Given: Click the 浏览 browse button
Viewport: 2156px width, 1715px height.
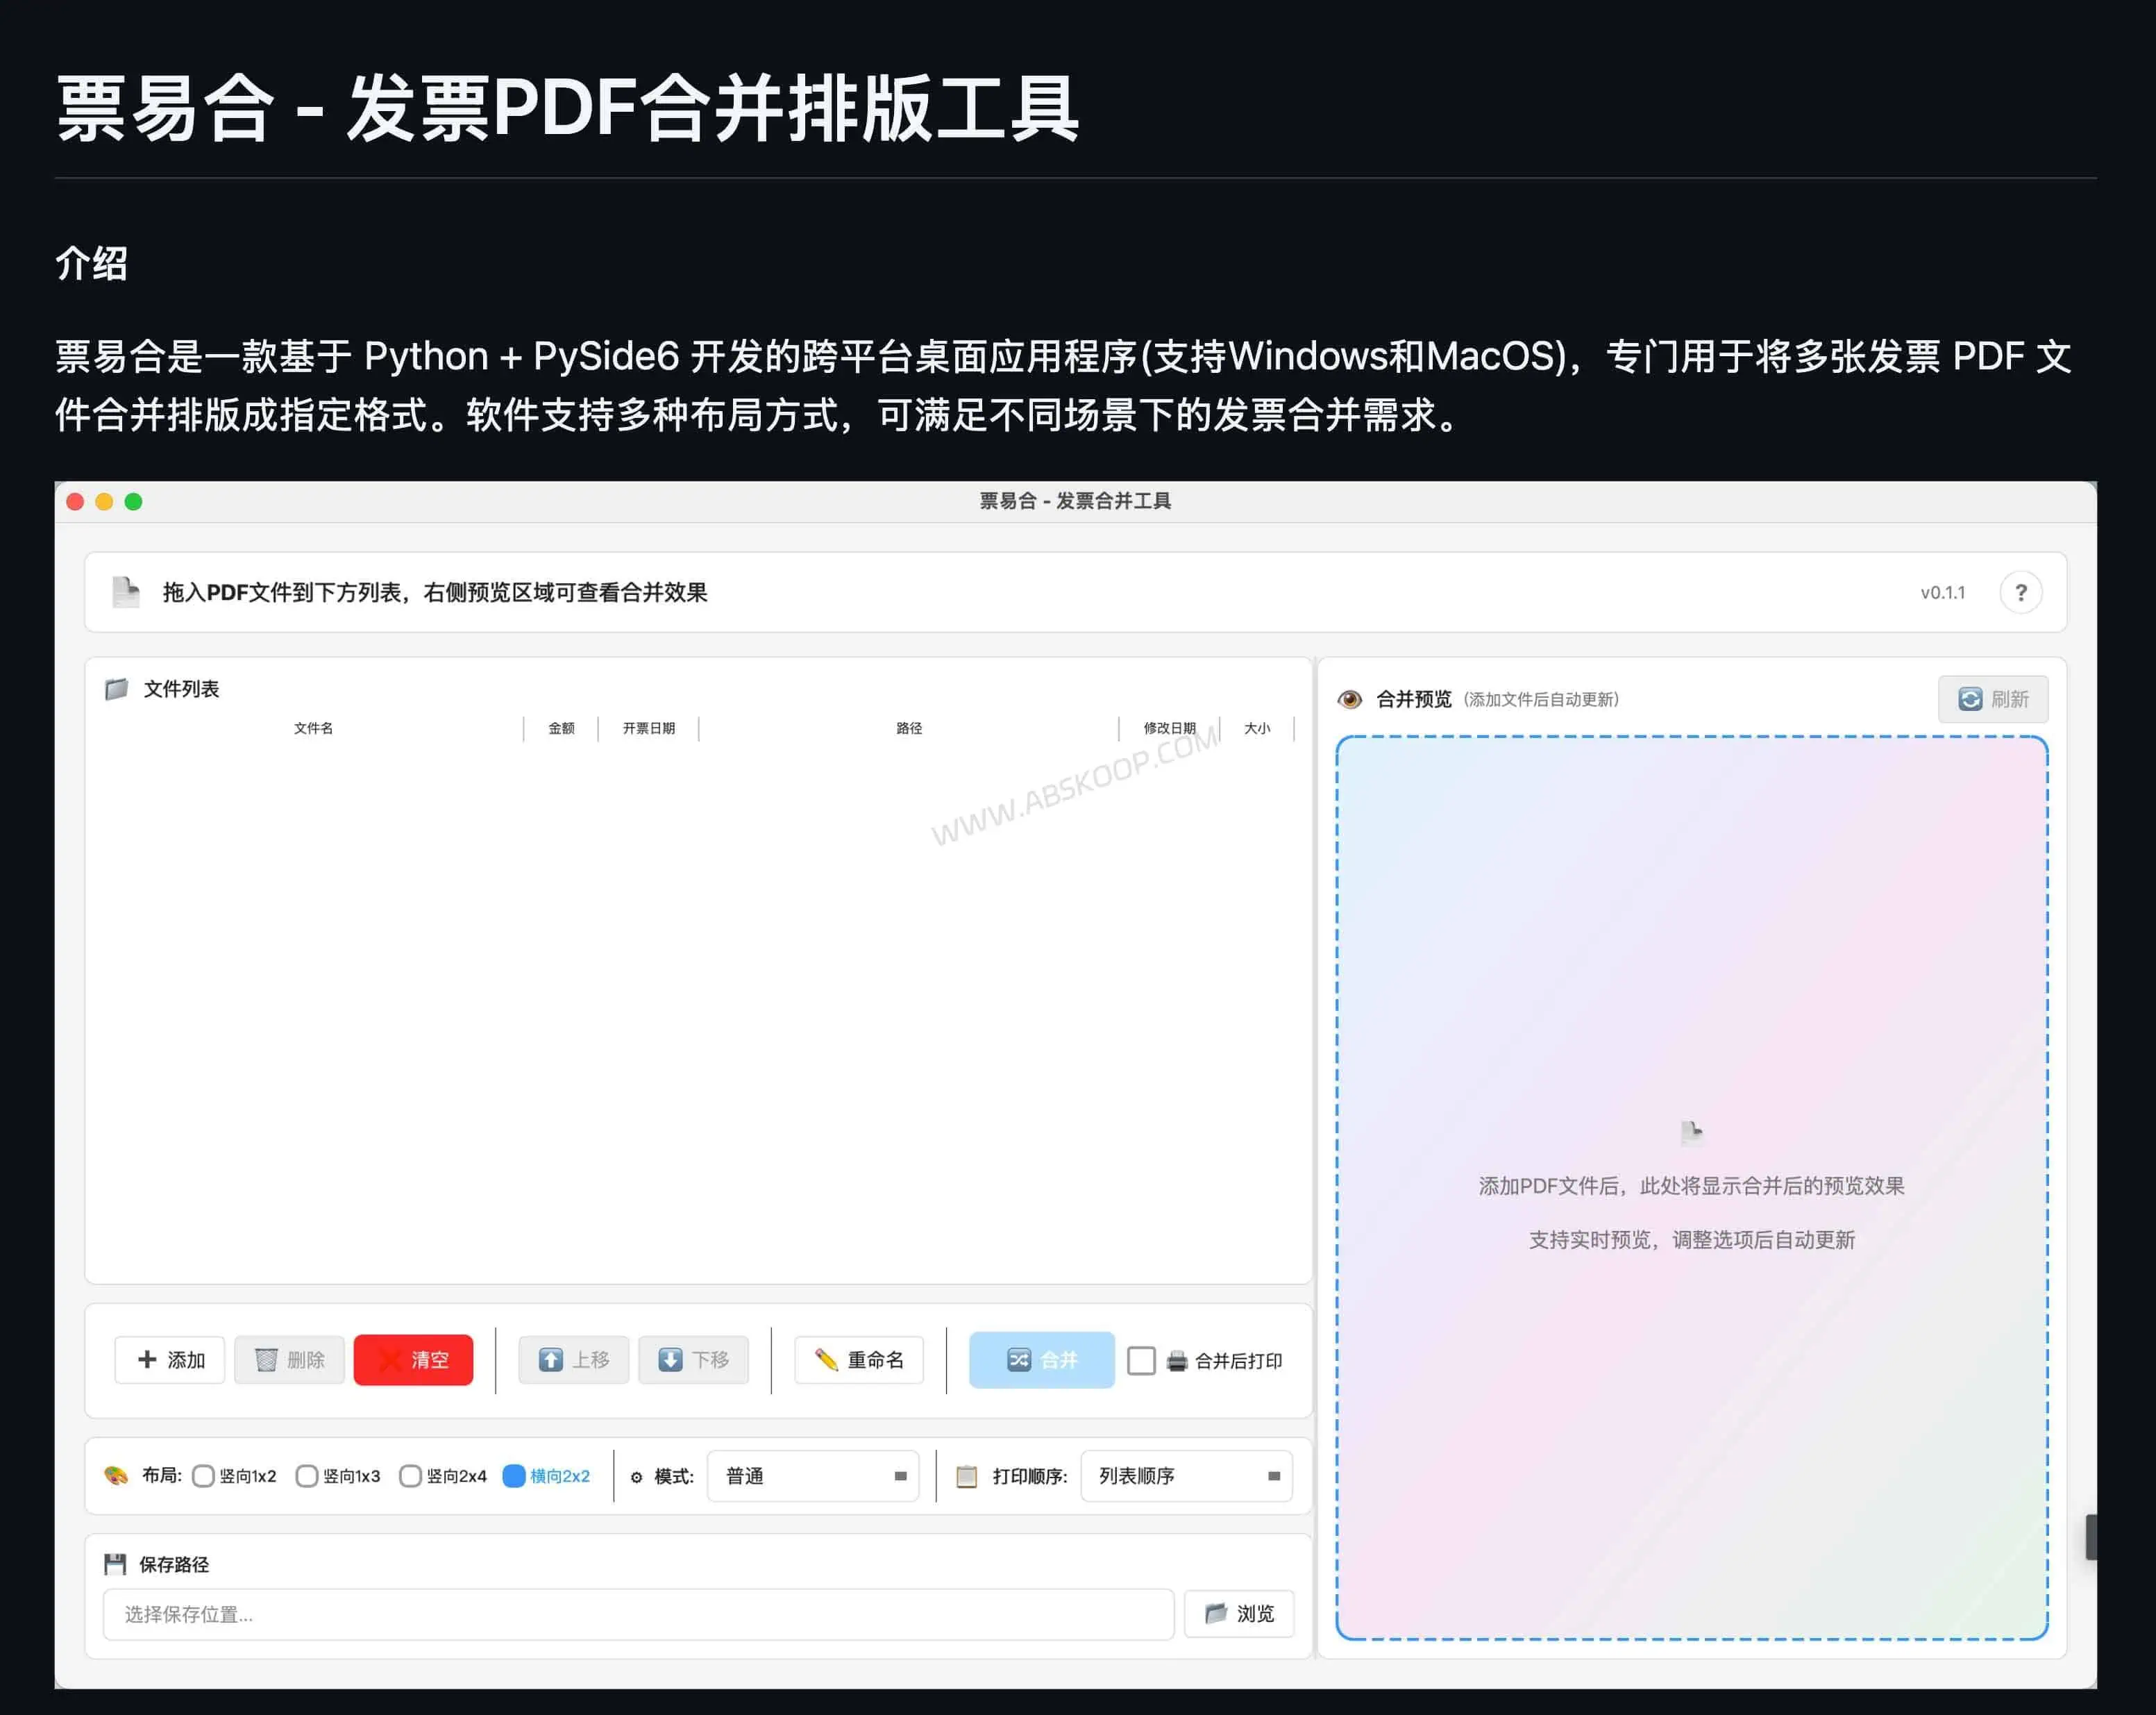Looking at the screenshot, I should click(1239, 1614).
